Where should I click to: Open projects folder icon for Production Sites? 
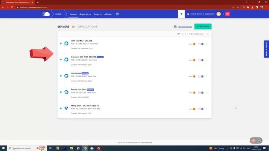coord(201,93)
